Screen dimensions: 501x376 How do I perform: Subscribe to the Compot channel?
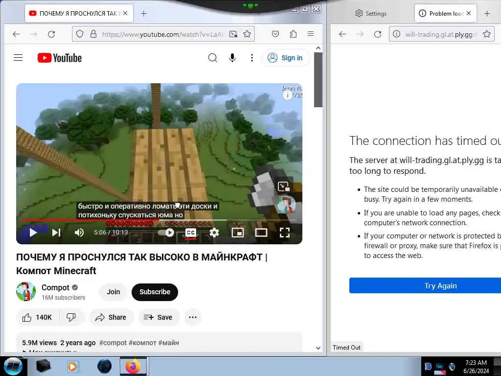click(155, 292)
